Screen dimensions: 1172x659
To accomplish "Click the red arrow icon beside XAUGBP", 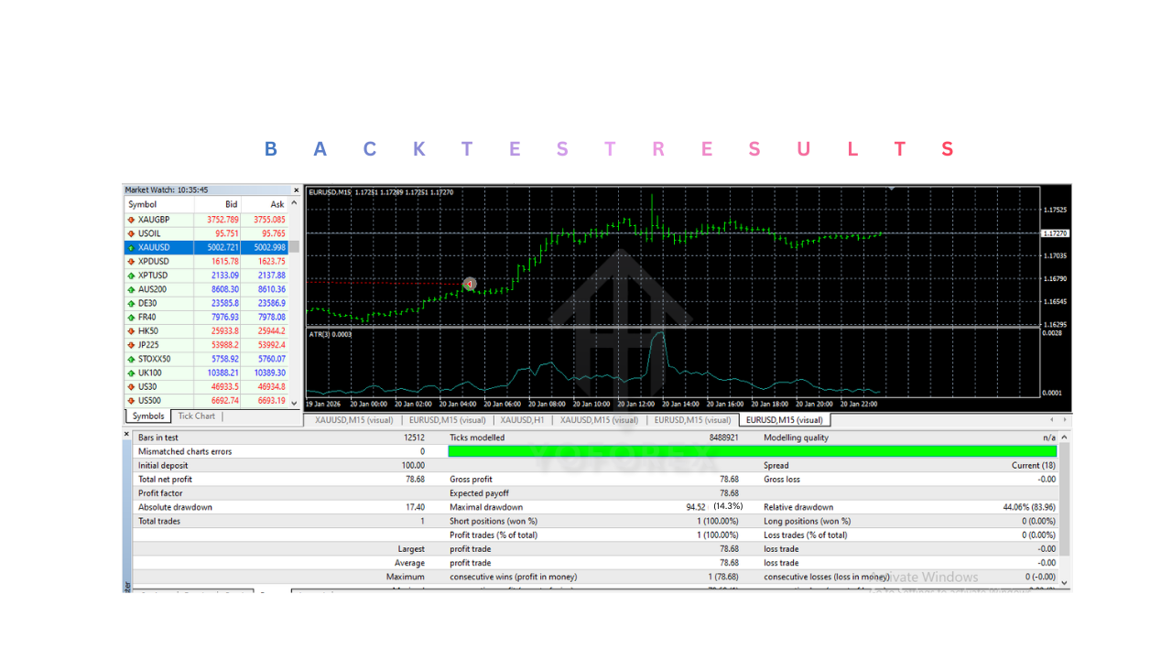I will 132,220.
